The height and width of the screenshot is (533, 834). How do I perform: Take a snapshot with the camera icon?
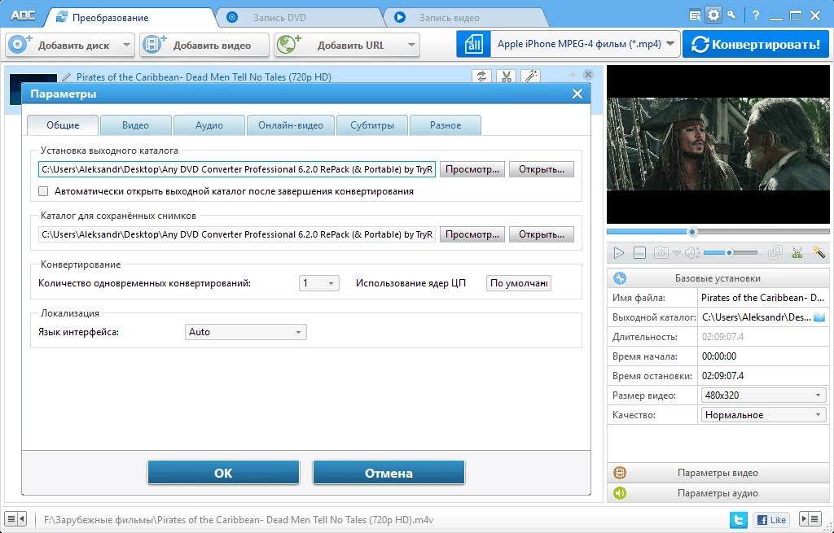(661, 253)
